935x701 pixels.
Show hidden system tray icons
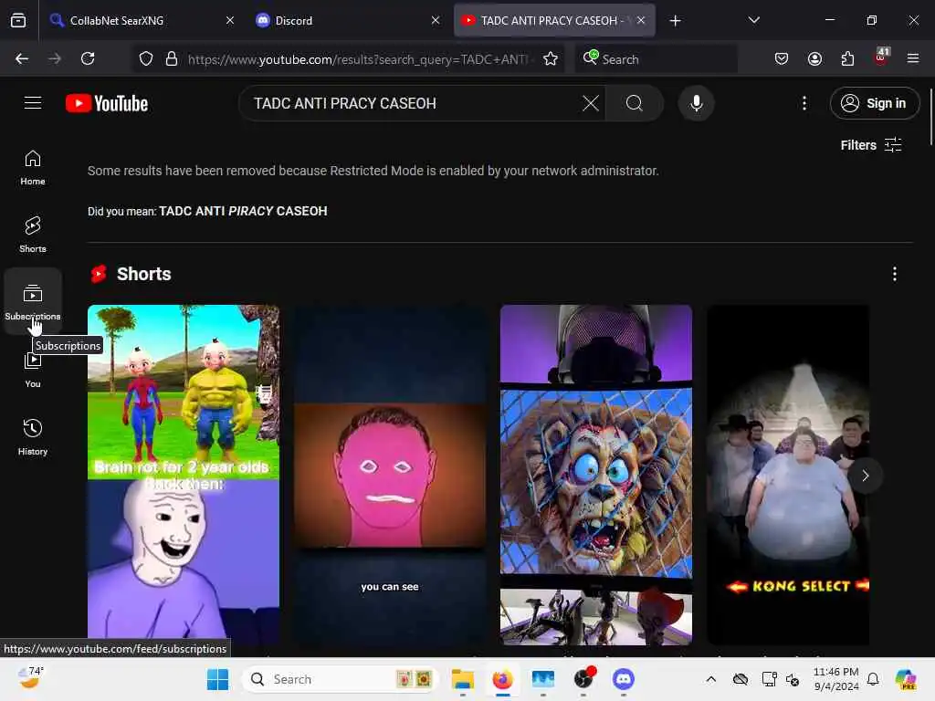click(710, 679)
